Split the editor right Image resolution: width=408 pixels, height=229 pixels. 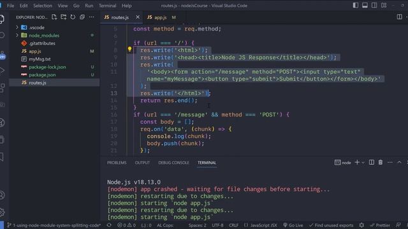tap(400, 17)
